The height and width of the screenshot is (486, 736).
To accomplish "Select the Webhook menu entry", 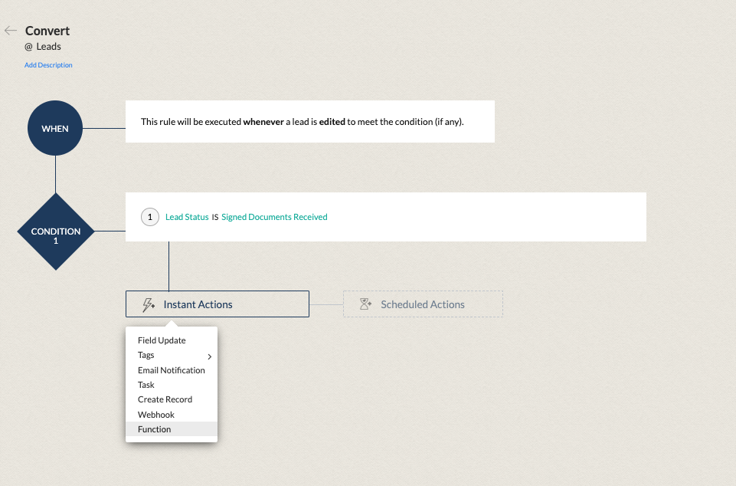I will [156, 415].
